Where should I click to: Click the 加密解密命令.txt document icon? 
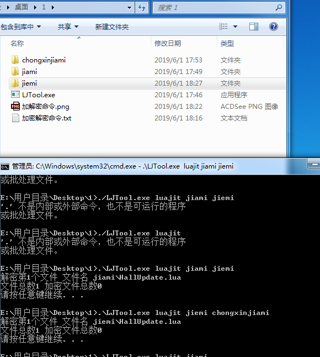click(x=15, y=118)
